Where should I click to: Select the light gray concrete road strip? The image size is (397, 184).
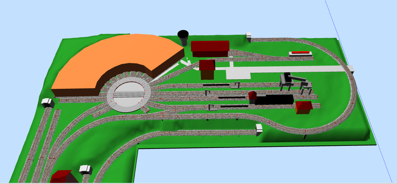(289, 69)
